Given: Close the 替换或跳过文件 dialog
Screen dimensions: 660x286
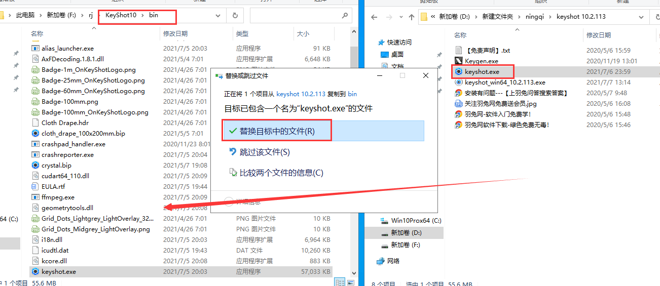Looking at the screenshot, I should pyautogui.click(x=426, y=76).
